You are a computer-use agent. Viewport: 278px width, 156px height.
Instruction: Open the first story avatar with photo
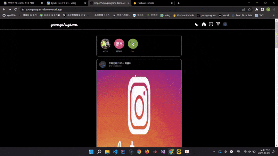[x=105, y=44]
